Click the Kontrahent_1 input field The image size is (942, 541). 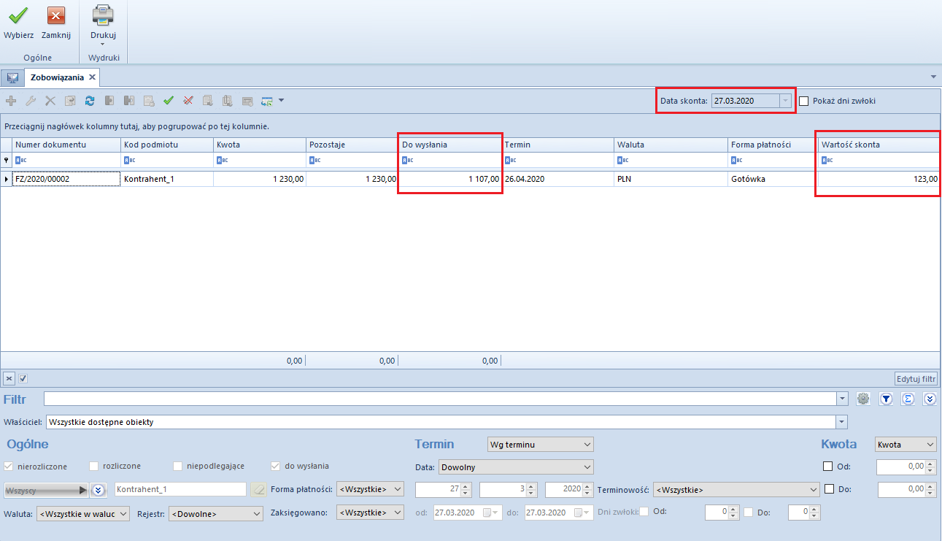[x=180, y=489]
